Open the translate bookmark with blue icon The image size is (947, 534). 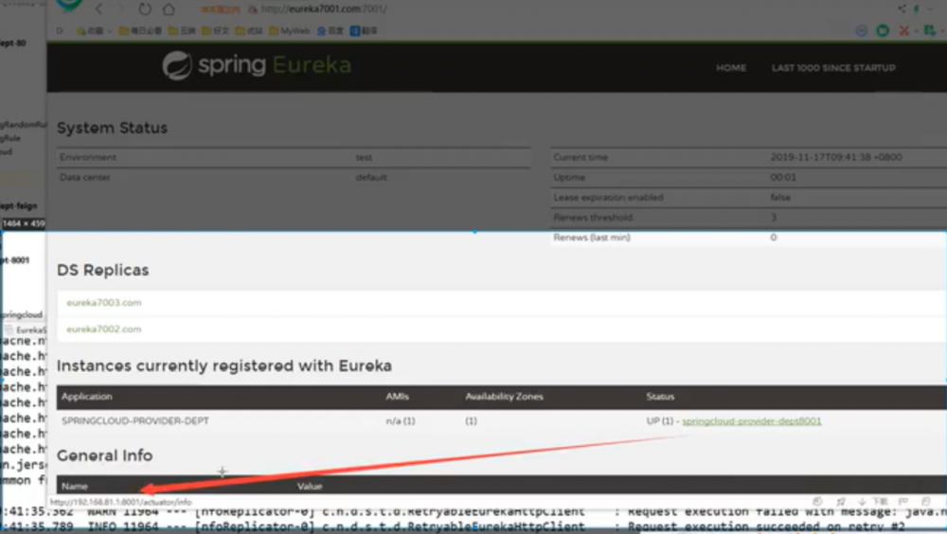[364, 31]
